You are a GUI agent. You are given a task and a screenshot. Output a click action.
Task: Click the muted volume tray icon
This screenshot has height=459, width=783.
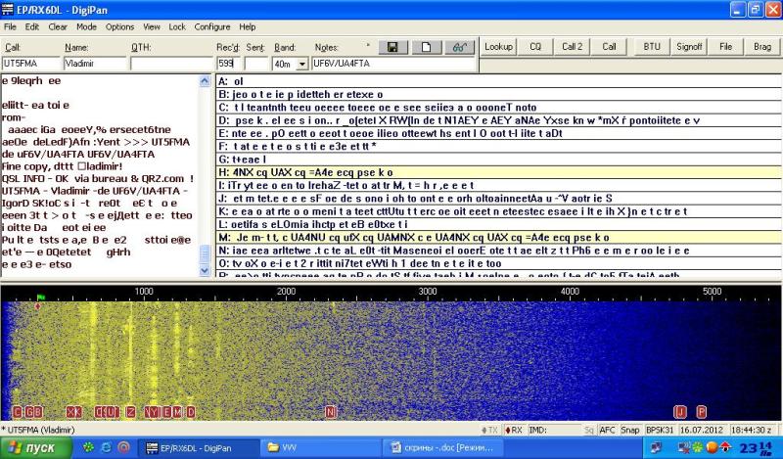[x=684, y=447]
